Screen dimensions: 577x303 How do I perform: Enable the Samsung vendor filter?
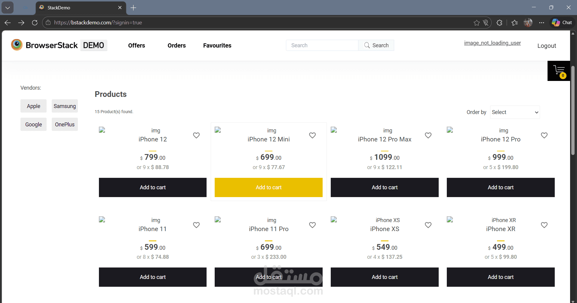65,106
